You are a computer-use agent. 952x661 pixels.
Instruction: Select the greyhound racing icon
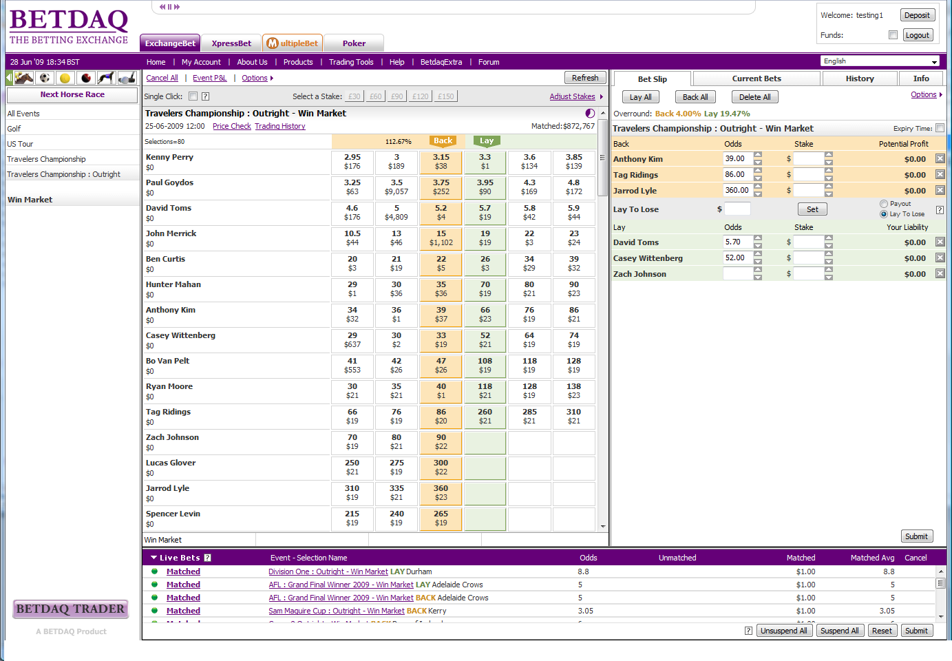[x=106, y=78]
